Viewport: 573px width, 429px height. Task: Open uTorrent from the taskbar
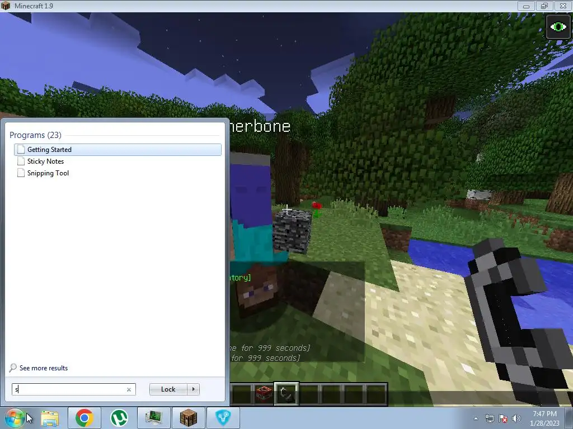coord(119,418)
